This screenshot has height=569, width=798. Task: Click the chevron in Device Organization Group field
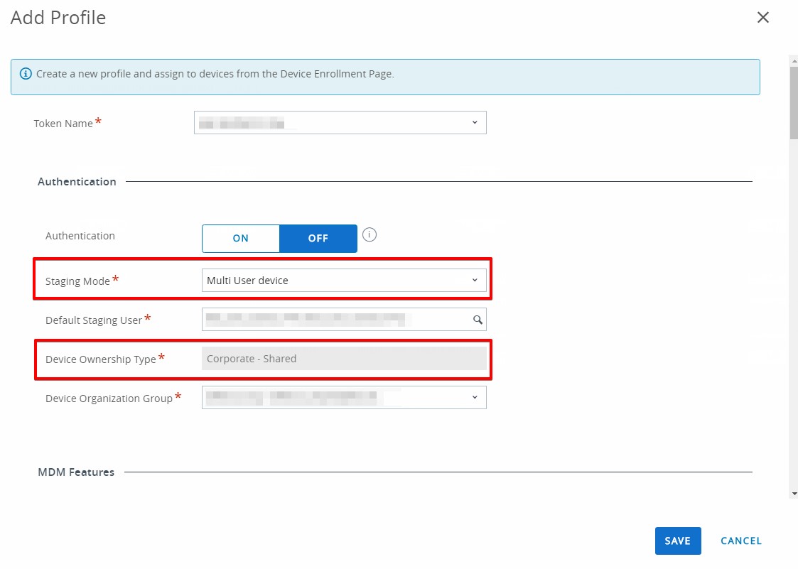pyautogui.click(x=474, y=398)
